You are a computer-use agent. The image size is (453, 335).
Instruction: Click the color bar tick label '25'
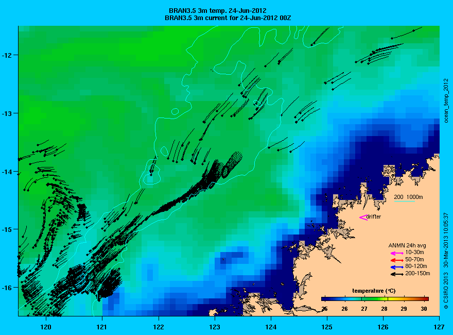[324, 309]
